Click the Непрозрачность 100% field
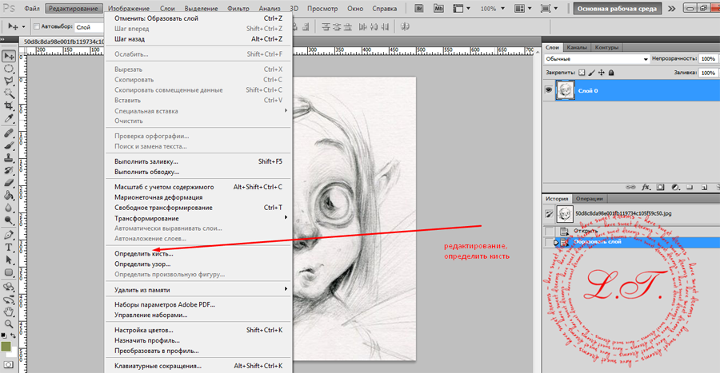The height and width of the screenshot is (373, 720). [x=708, y=58]
